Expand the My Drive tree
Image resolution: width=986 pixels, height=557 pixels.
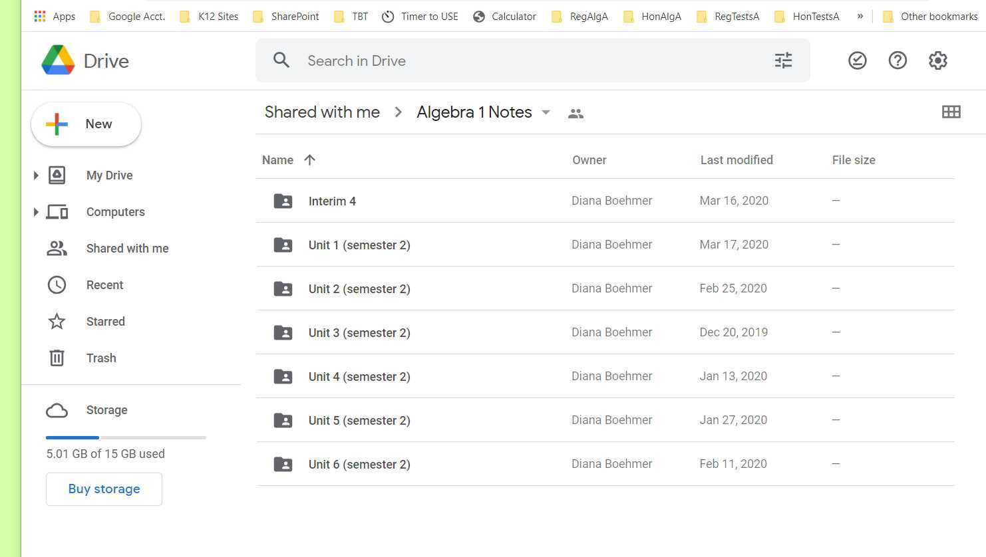tap(36, 175)
